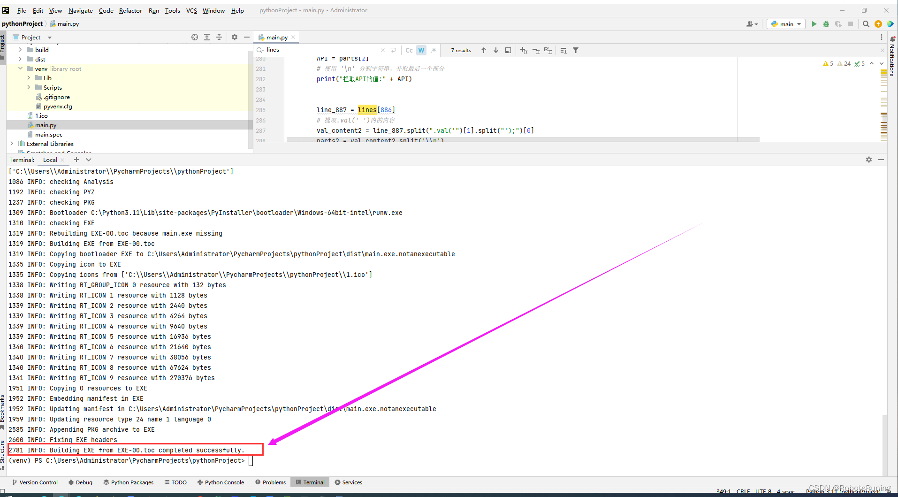Collapse the venv library root folder
The image size is (898, 497).
[20, 69]
